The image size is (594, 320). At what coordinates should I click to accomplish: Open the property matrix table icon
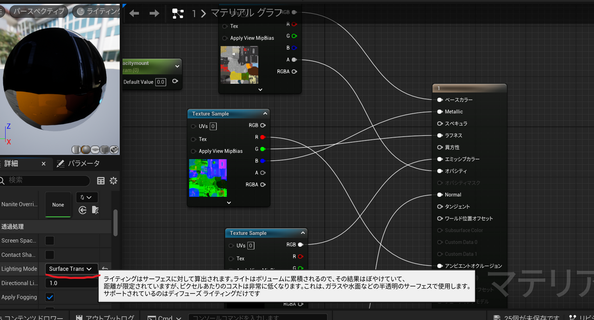click(x=100, y=181)
